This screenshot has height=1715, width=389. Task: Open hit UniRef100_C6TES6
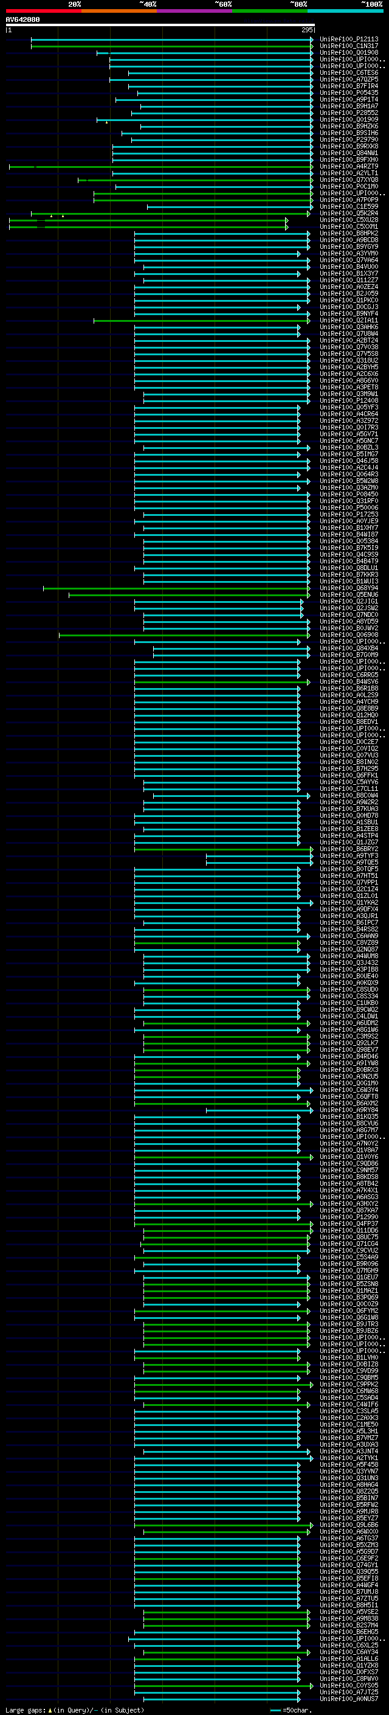pos(349,72)
